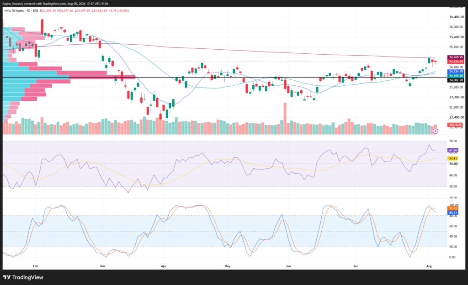Screen dimensions: 468x285
Task: Click the Apr label on time axis
Action: pyautogui.click(x=164, y=266)
